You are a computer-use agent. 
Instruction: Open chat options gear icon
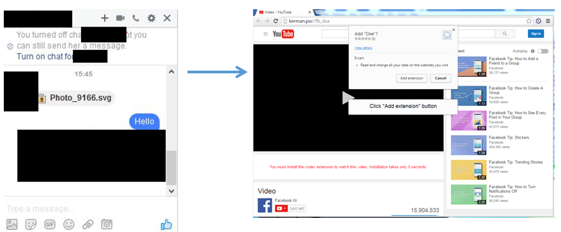click(151, 18)
